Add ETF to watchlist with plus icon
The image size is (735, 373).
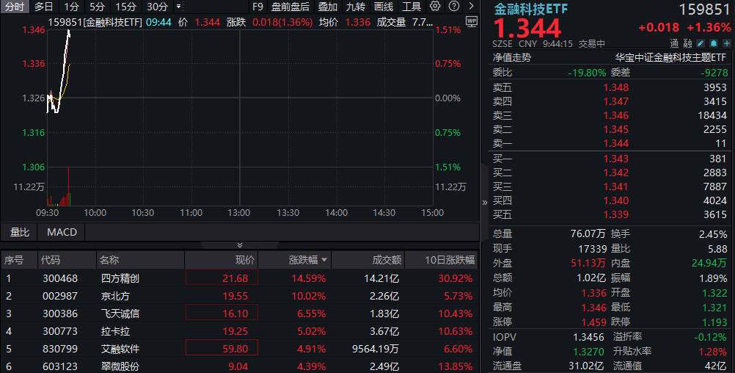pyautogui.click(x=726, y=43)
